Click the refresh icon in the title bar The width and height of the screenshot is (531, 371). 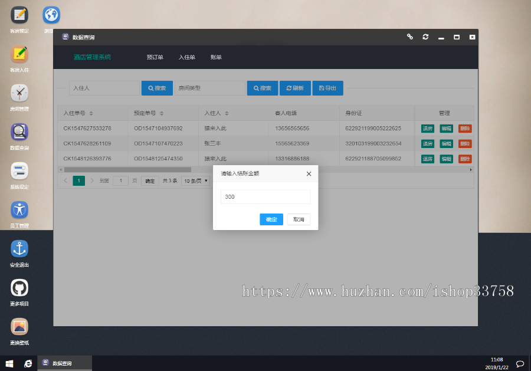425,37
